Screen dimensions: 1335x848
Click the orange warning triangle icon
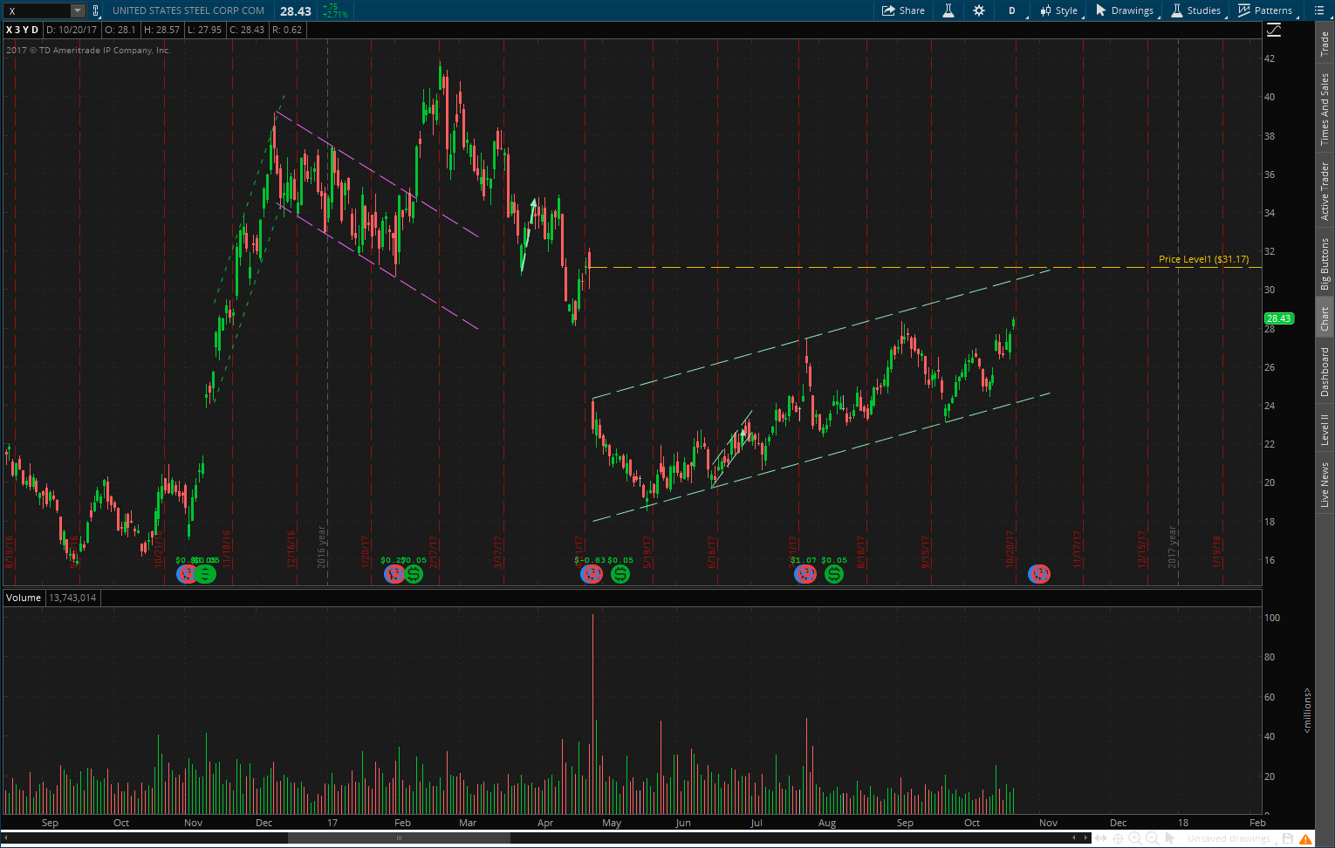point(1306,838)
